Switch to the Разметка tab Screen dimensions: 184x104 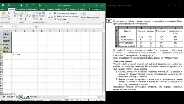coord(26,9)
